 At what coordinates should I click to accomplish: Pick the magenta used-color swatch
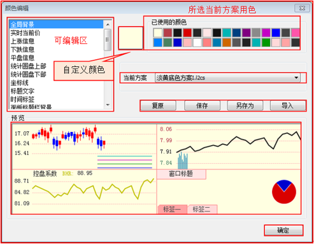266,32
